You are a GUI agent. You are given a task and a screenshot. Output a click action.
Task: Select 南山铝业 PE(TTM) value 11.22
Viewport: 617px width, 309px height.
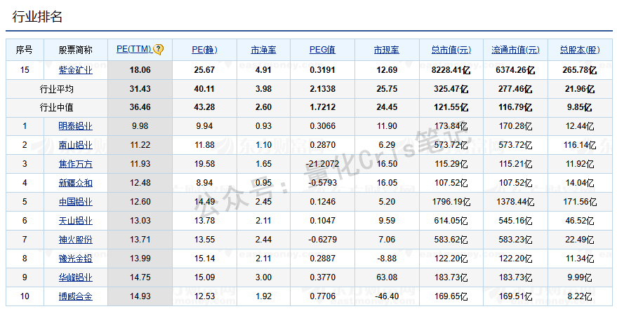pyautogui.click(x=140, y=145)
